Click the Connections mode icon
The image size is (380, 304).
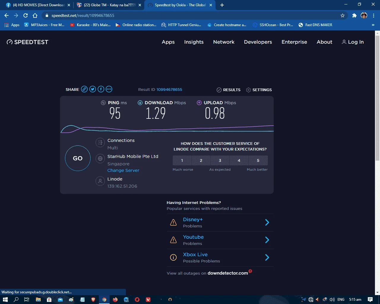click(100, 142)
